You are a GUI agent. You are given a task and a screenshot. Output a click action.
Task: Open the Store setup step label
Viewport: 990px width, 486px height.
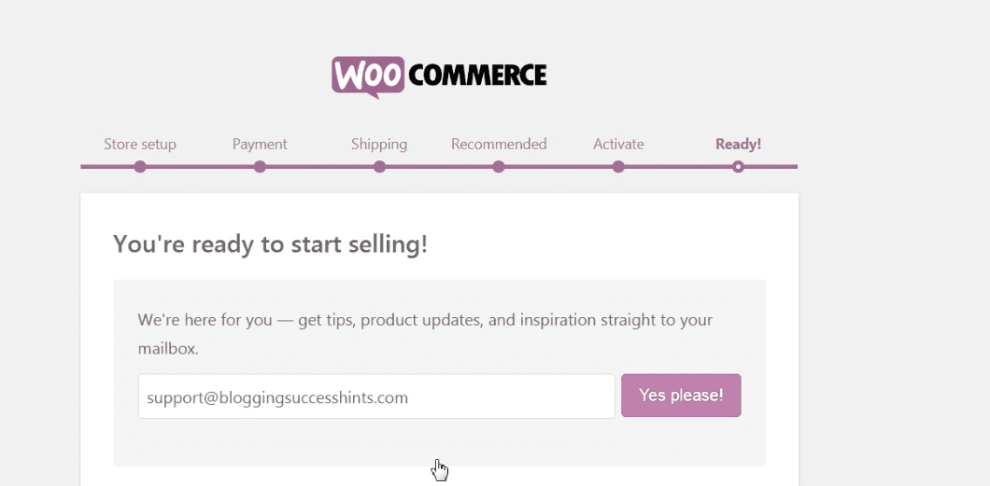[140, 145]
